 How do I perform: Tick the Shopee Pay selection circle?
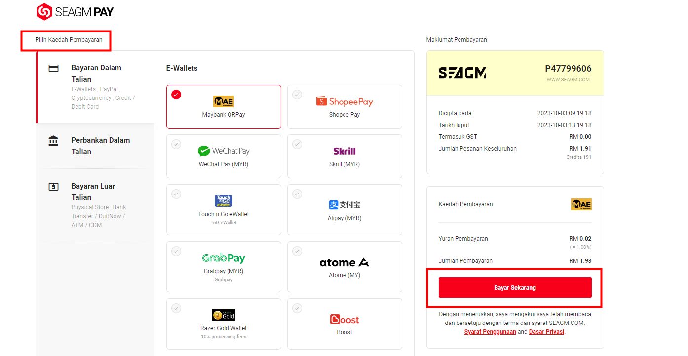(x=297, y=95)
